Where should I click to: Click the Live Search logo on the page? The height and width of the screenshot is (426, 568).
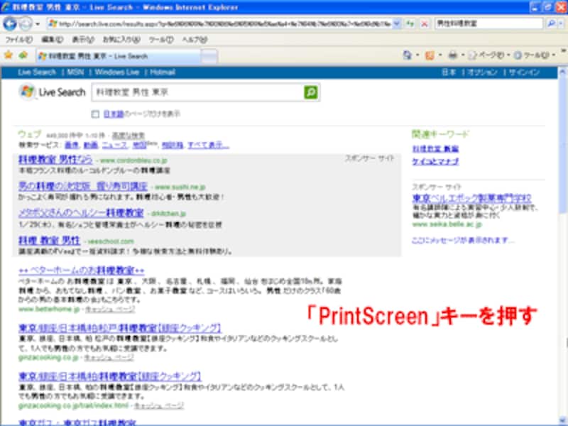[53, 92]
